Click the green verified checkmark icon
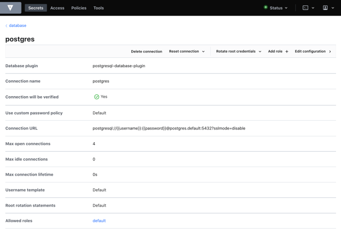This screenshot has height=233, width=341. tap(97, 97)
